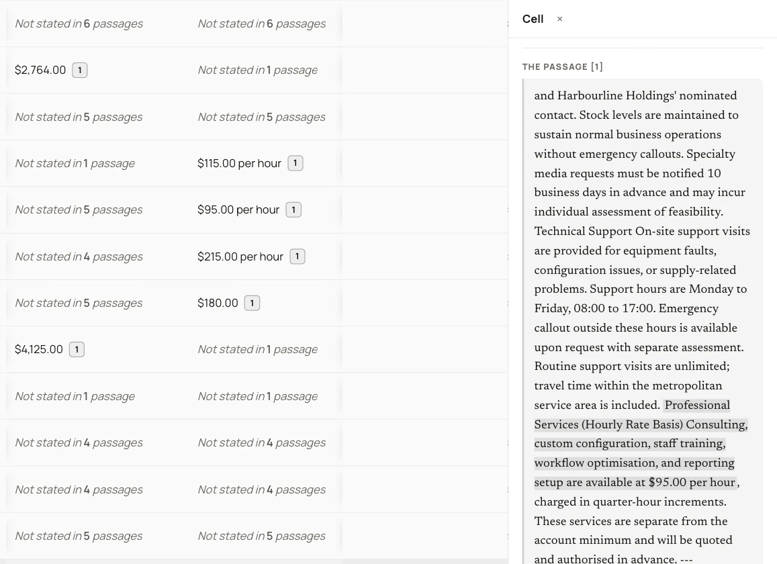This screenshot has height=564, width=777.
Task: Select the $95.00 per hour table cell
Action: (x=238, y=209)
